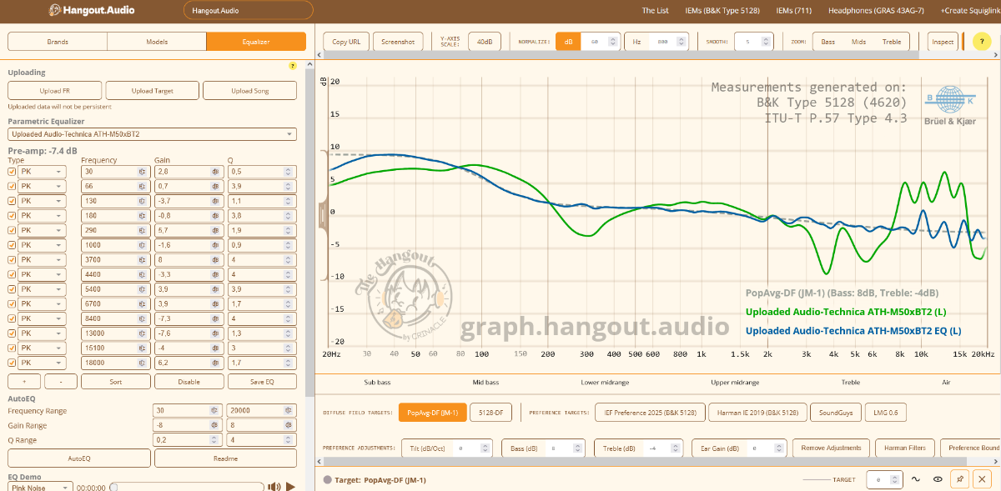The image size is (1001, 491).
Task: Play the EQ demo audio
Action: [x=290, y=487]
